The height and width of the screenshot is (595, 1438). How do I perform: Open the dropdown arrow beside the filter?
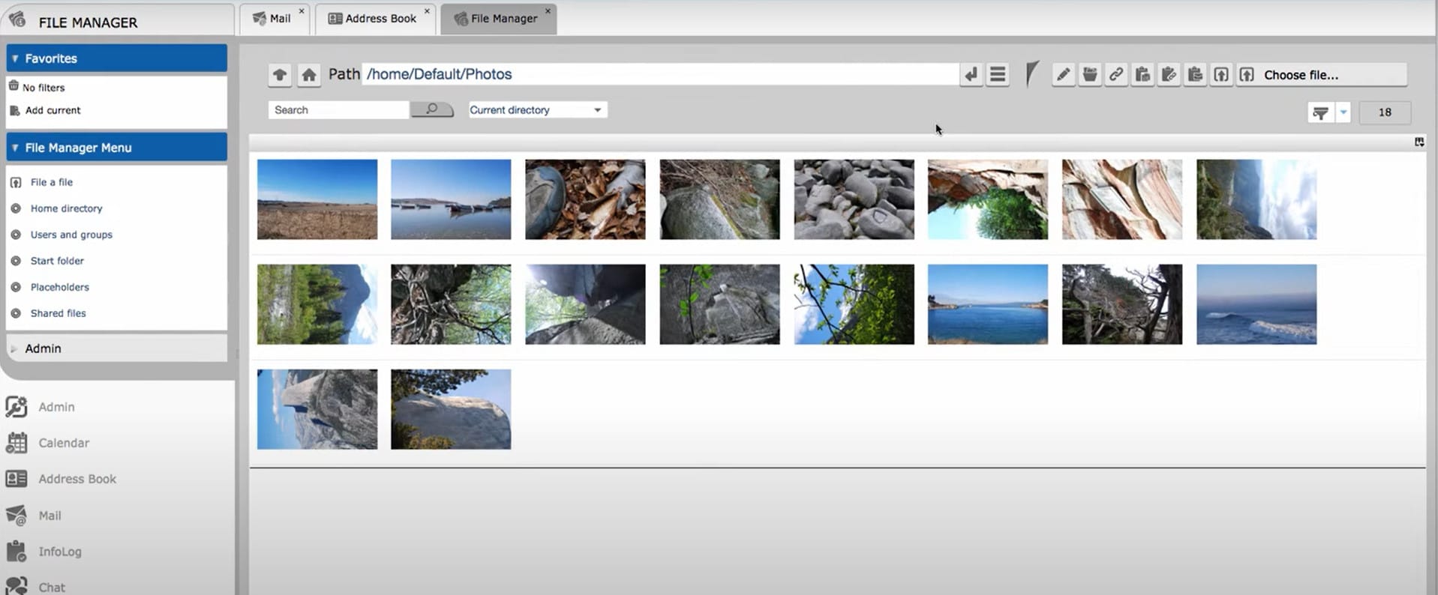click(x=1343, y=112)
